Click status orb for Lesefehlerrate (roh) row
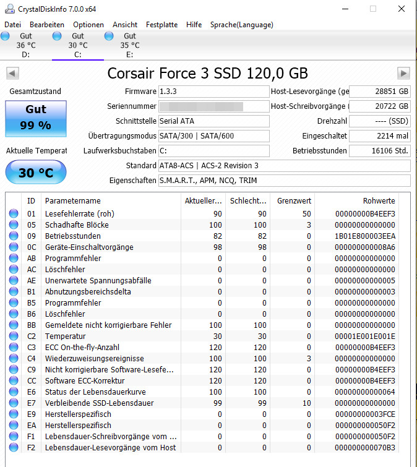 [14, 213]
